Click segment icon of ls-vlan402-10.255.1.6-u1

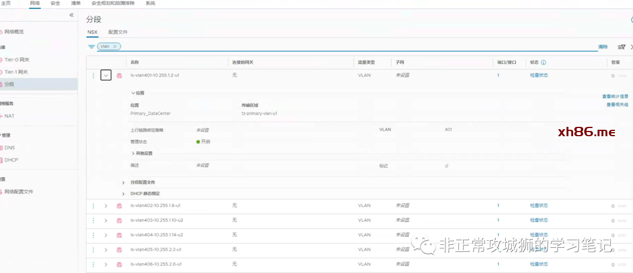119,206
